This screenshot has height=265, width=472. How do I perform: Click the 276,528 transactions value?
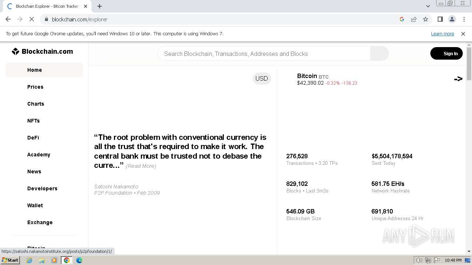(x=297, y=156)
